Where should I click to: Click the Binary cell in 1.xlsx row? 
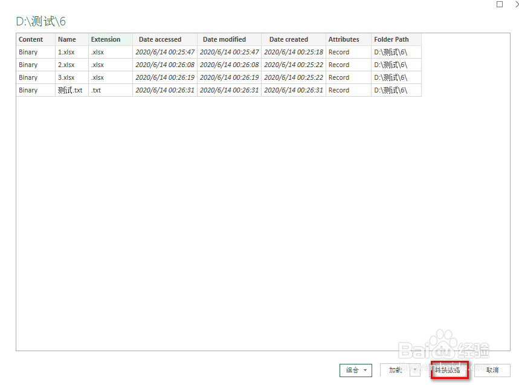click(x=36, y=53)
